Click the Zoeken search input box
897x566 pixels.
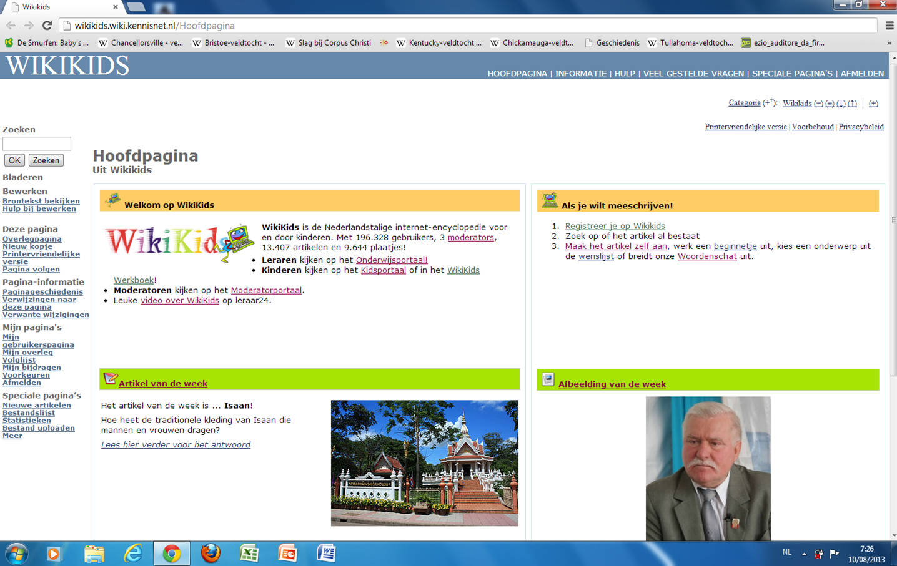pyautogui.click(x=37, y=144)
